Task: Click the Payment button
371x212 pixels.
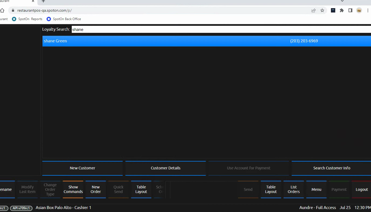Action: [x=339, y=189]
